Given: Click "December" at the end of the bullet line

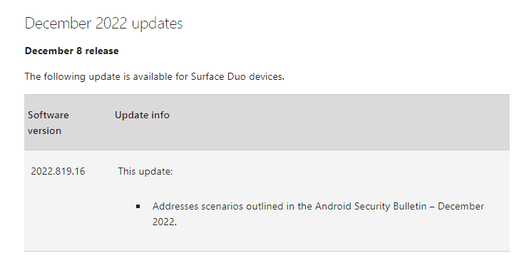Looking at the screenshot, I should [461, 206].
